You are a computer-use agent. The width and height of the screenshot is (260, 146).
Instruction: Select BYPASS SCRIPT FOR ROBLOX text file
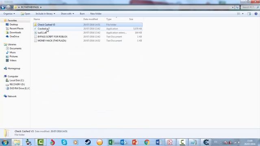coord(88,36)
